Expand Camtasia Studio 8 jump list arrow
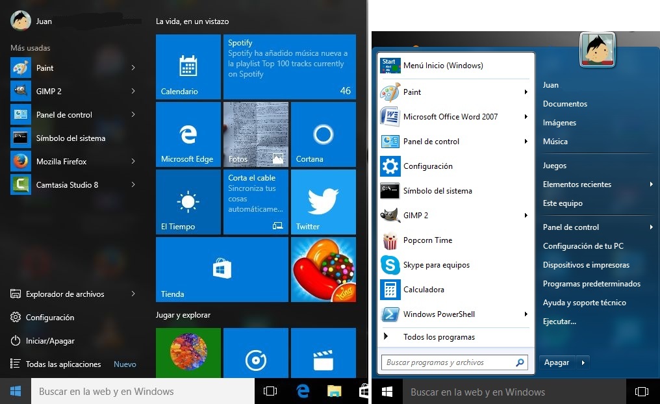Viewport: 660px width, 404px height. pos(133,184)
